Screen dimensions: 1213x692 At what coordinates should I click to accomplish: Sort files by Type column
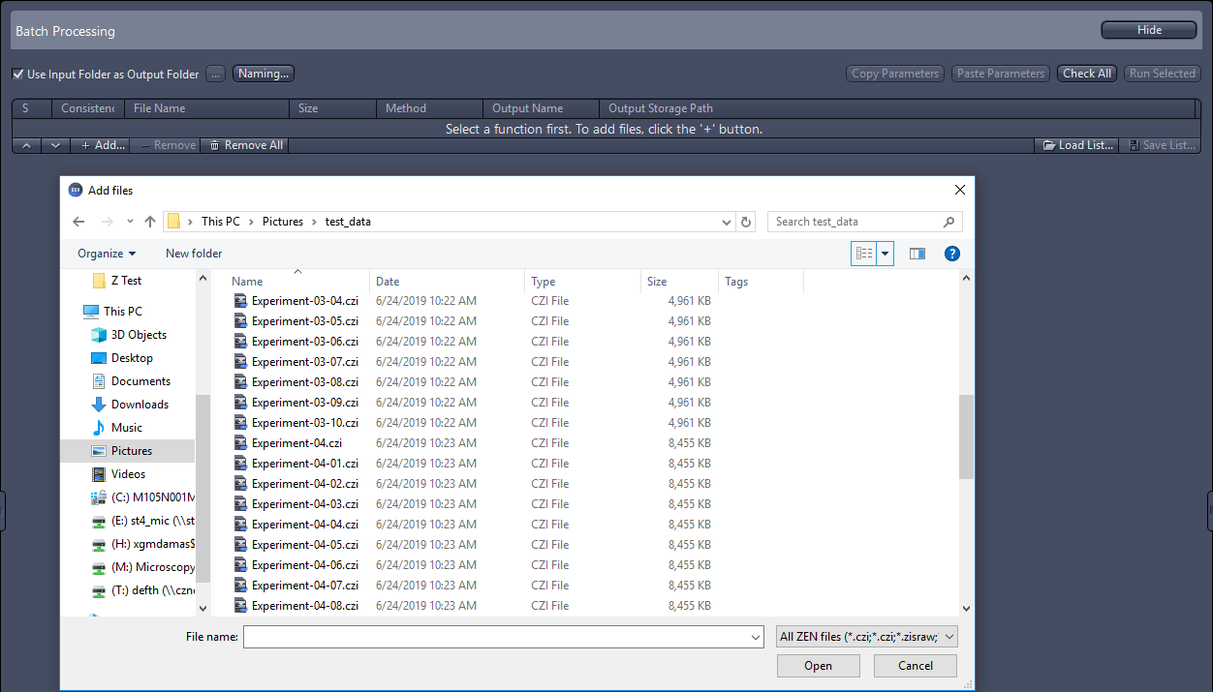[x=582, y=282]
